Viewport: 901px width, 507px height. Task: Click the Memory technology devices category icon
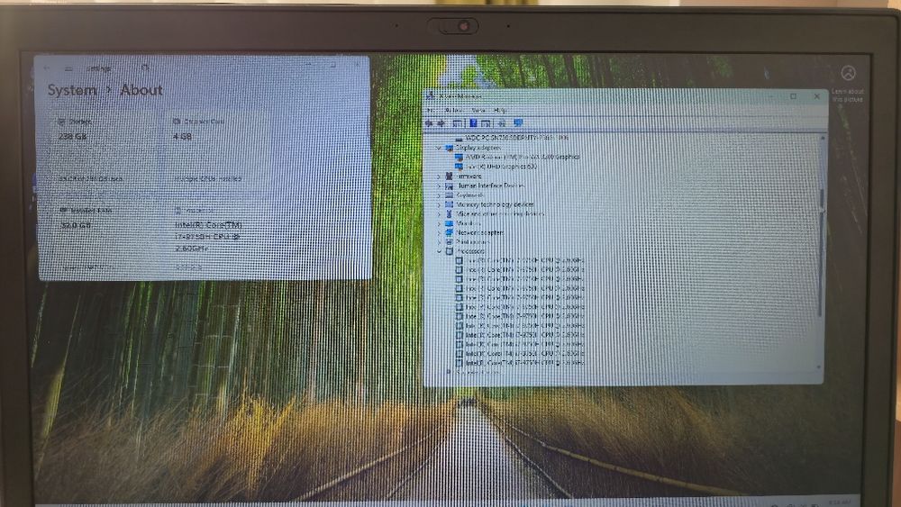pyautogui.click(x=450, y=204)
